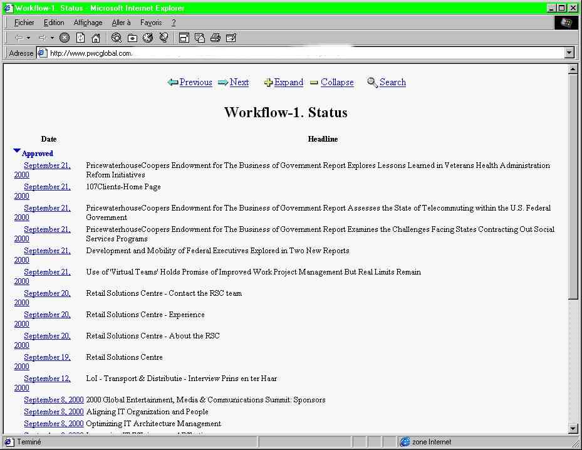This screenshot has width=582, height=450.
Task: Open the Forward button history dropdown arrow
Action: (52, 38)
